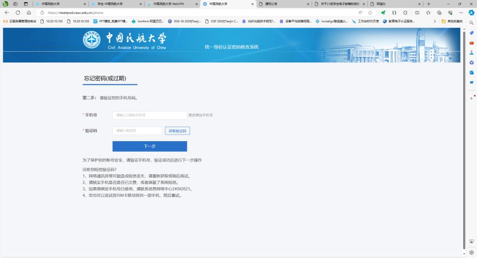
Task: Open the Collections toolbar icon
Action: pyautogui.click(x=440, y=13)
